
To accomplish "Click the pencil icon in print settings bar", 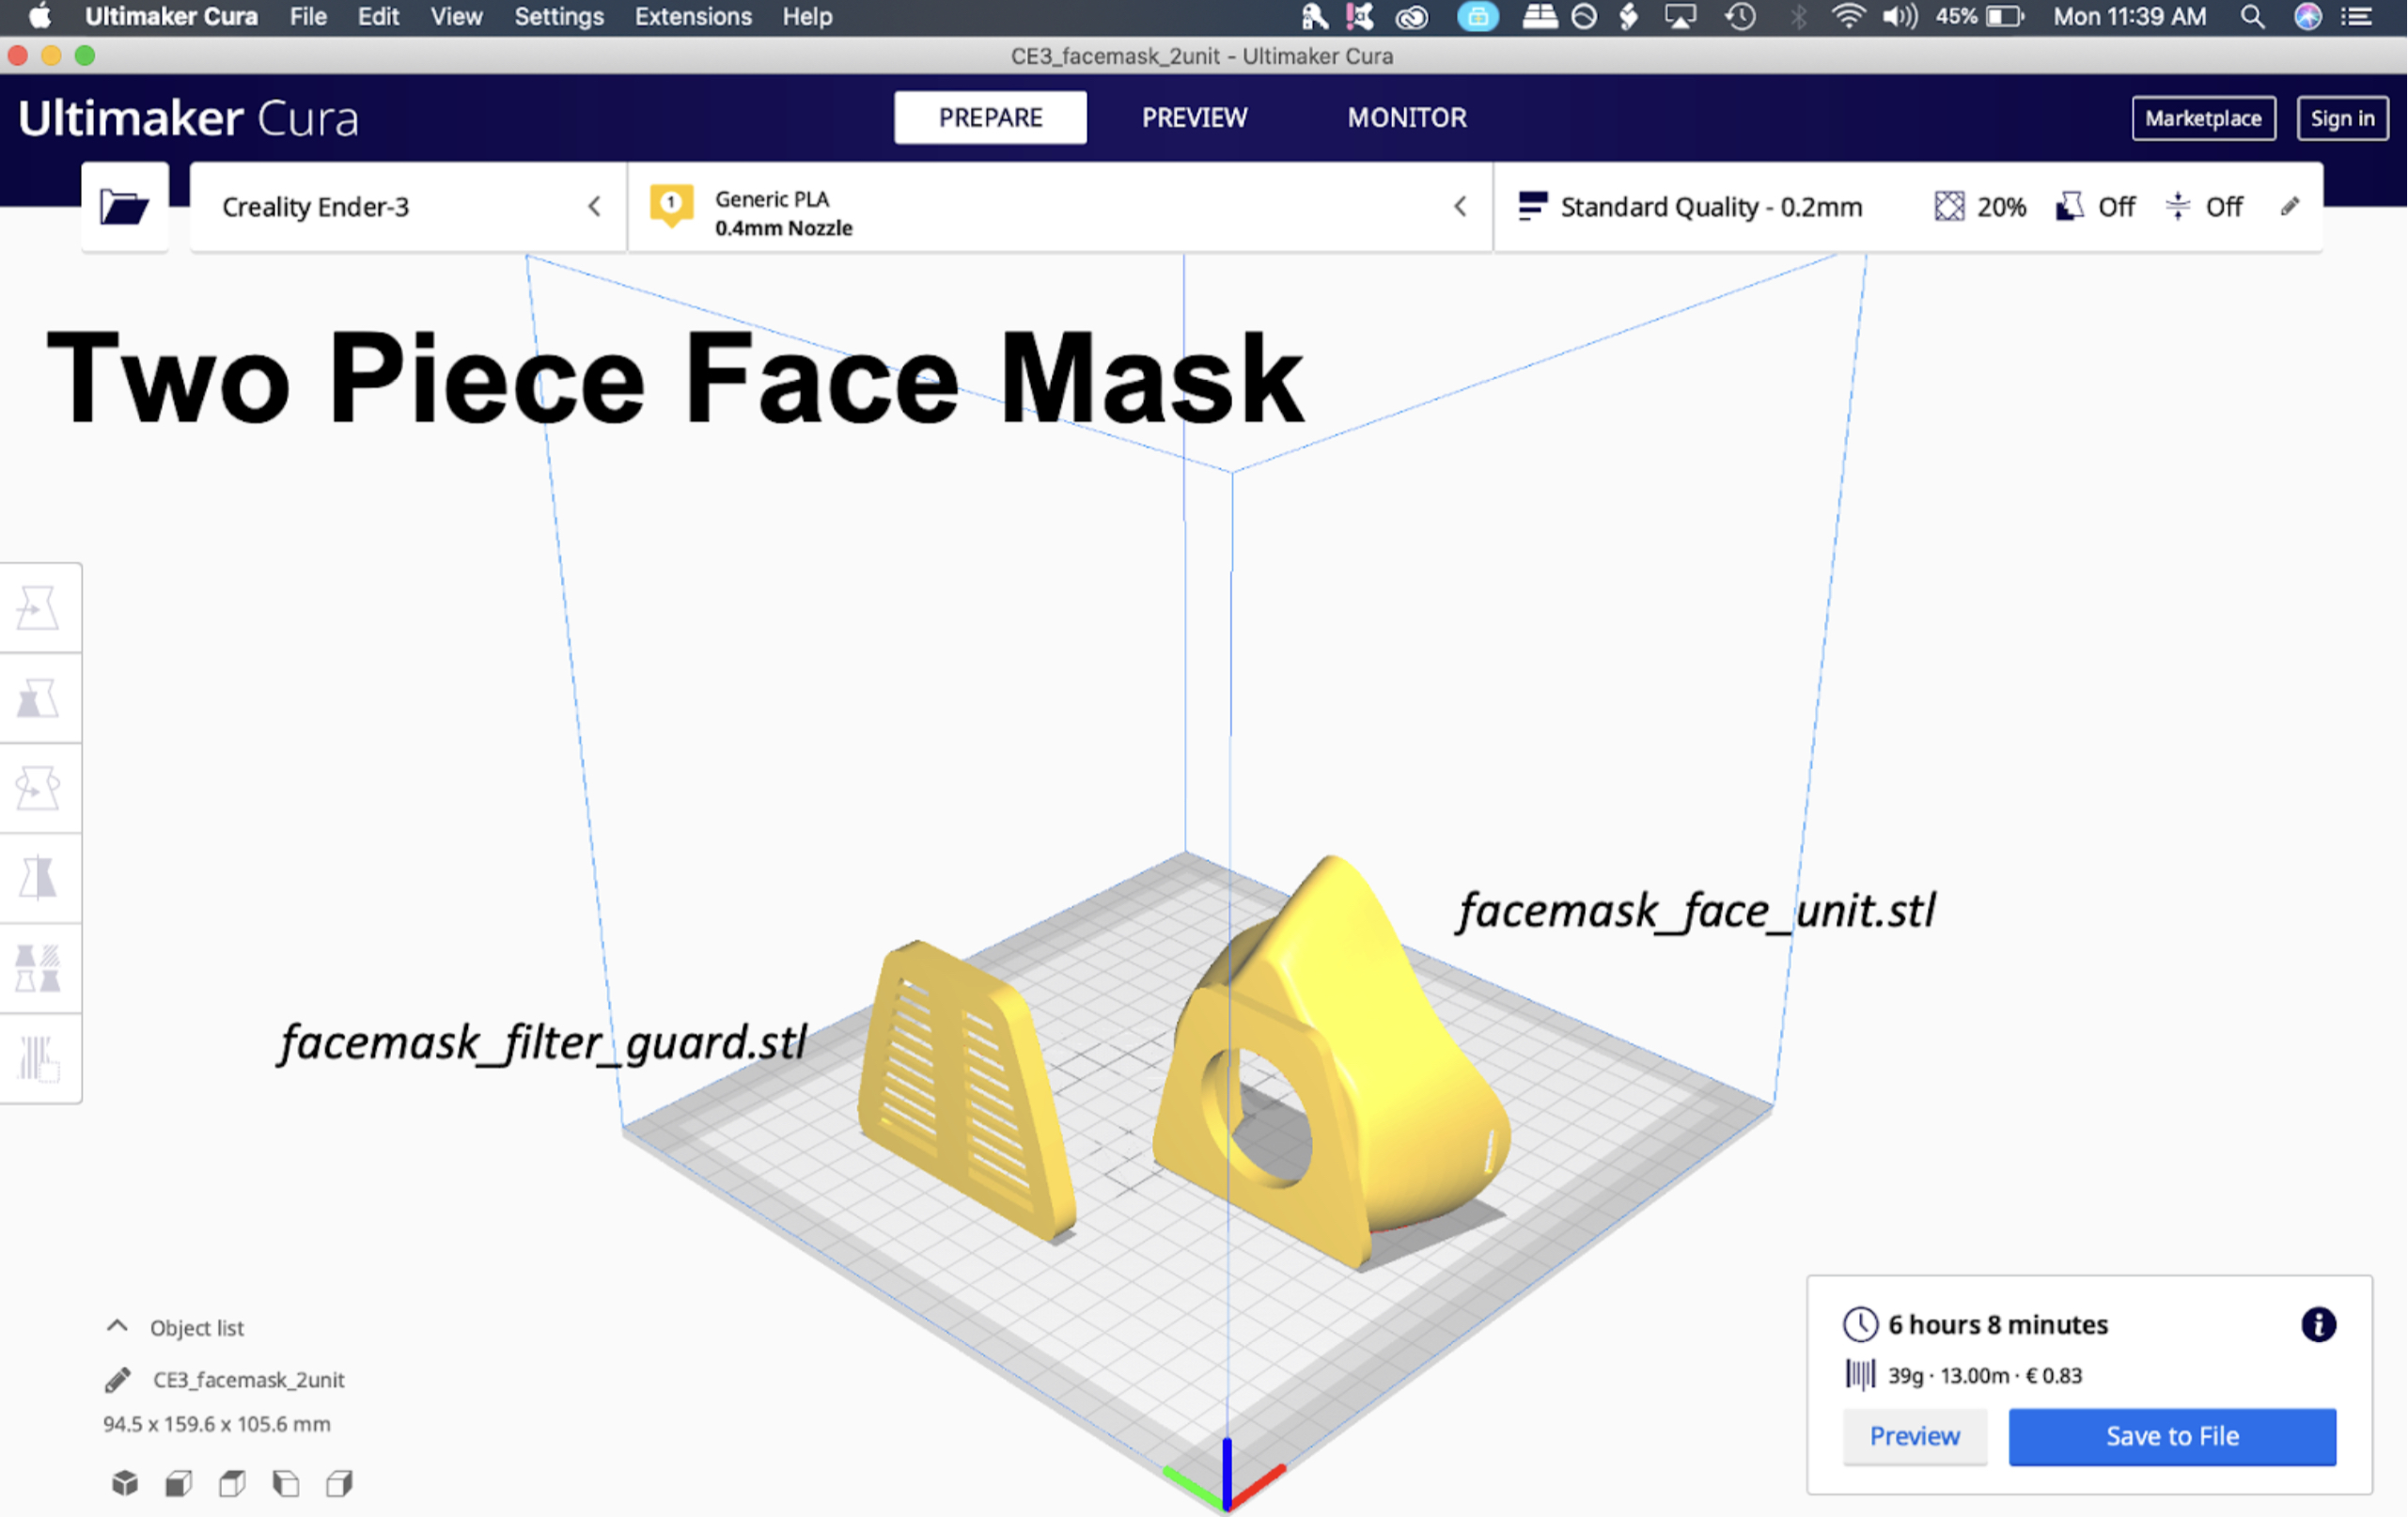I will (2289, 206).
